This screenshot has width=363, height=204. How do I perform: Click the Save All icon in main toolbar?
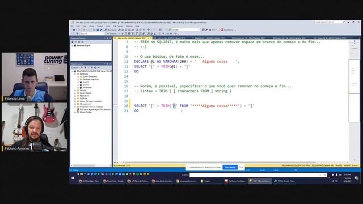click(101, 30)
